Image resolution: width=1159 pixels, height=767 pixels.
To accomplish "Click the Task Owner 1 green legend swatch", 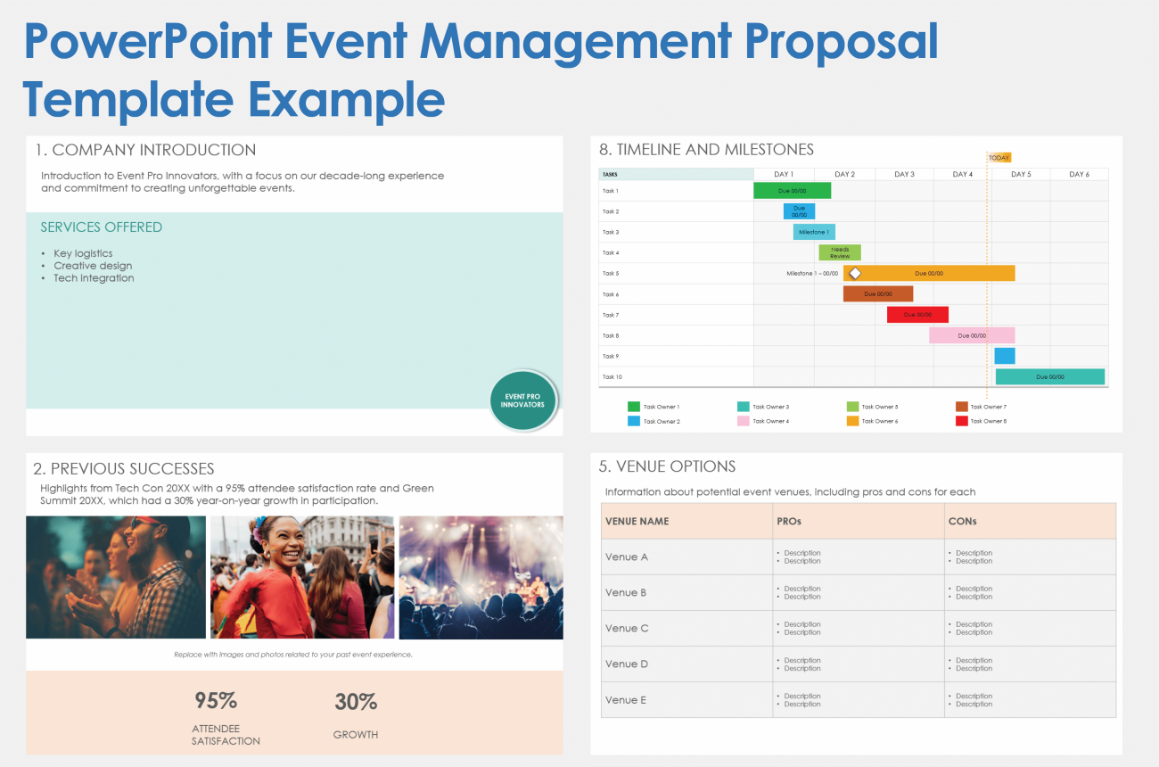I will pos(631,406).
